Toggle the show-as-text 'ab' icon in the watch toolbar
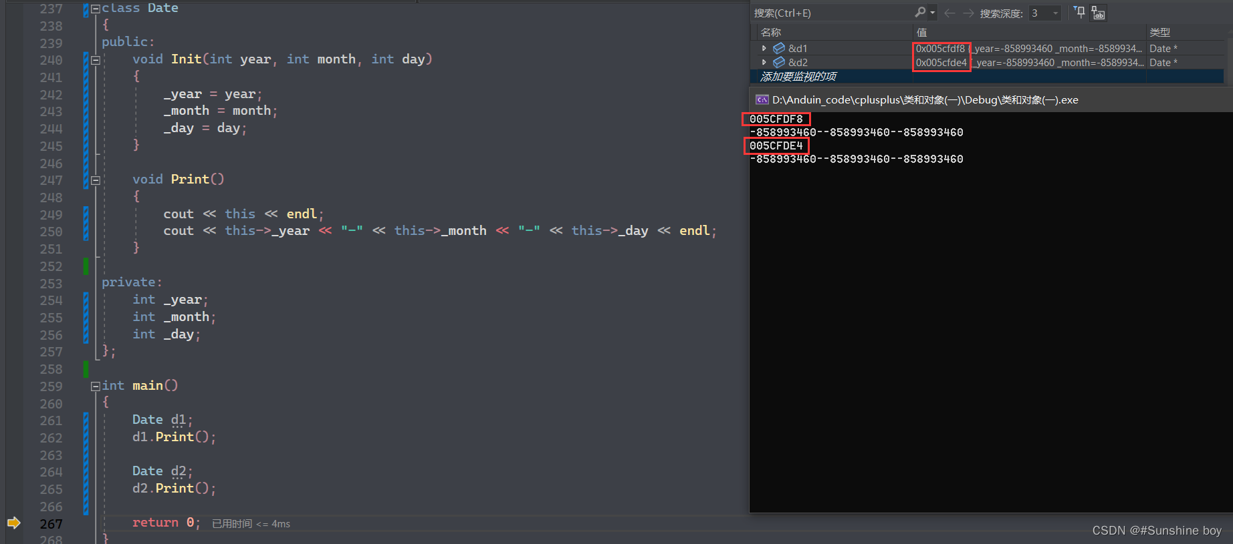This screenshot has height=544, width=1233. coord(1098,13)
